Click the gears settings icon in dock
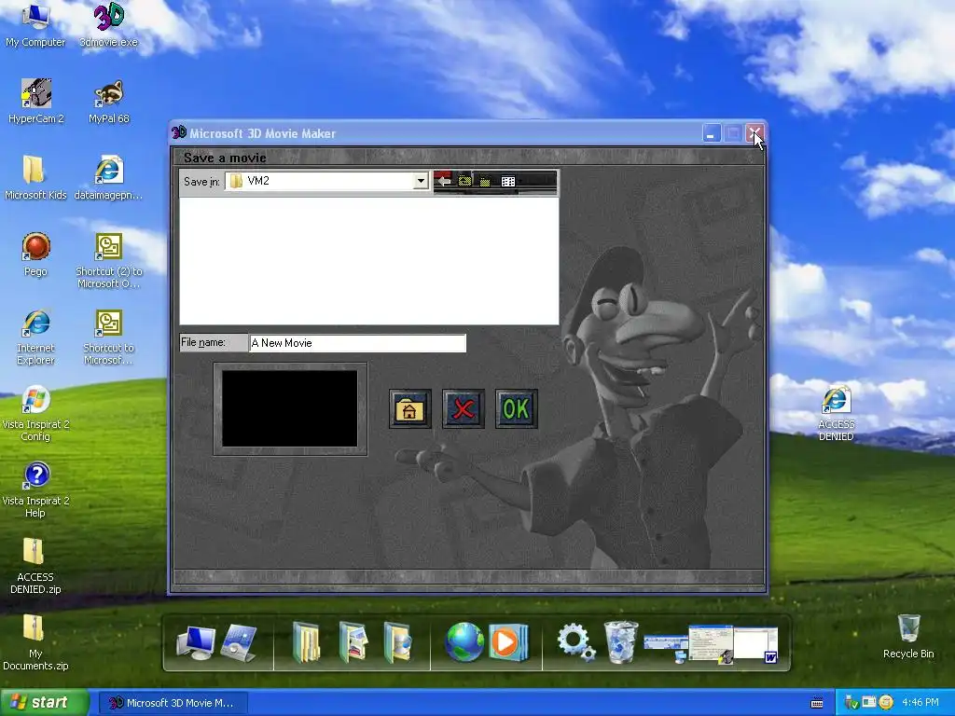 click(575, 642)
